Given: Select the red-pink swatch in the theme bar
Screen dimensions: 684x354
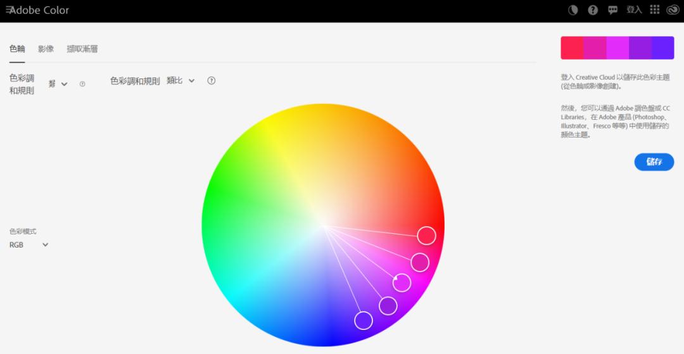Looking at the screenshot, I should pos(572,47).
